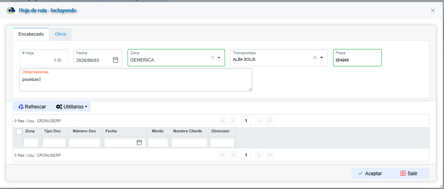Open the Utilitarios dropdown menu
The width and height of the screenshot is (444, 189).
[71, 106]
